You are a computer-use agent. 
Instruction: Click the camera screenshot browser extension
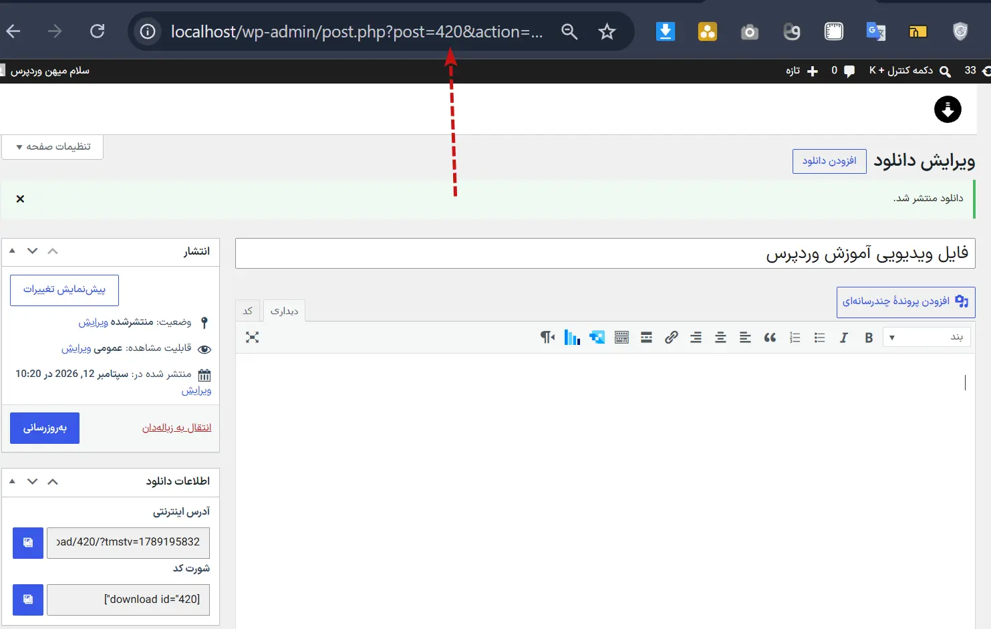pos(750,31)
